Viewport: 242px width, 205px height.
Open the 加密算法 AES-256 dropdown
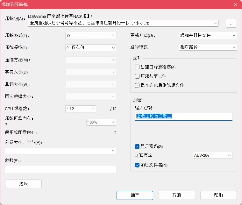coord(213,155)
